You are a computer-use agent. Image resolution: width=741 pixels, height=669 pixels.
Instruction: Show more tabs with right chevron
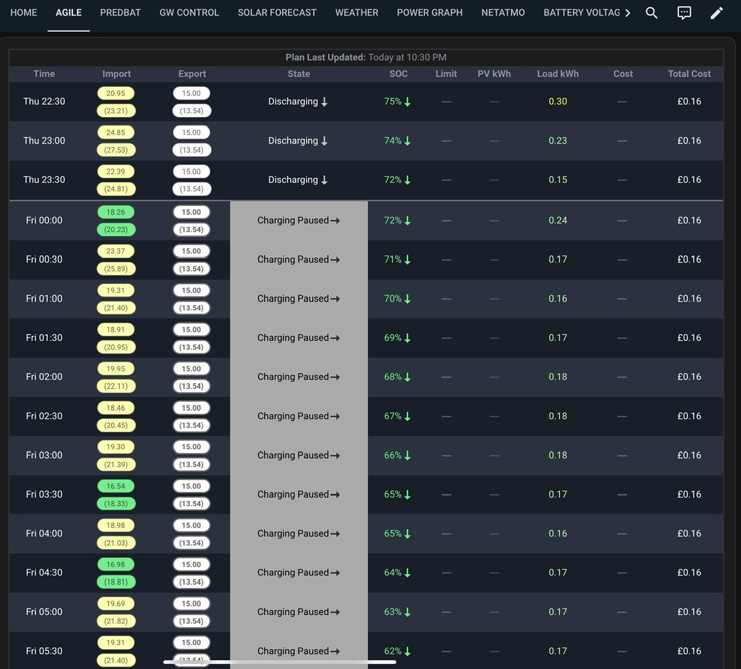[x=628, y=13]
